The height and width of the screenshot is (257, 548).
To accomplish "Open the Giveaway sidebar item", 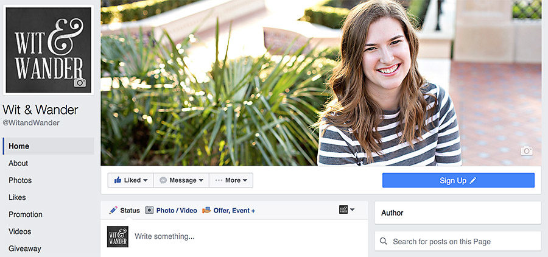I will 25,248.
